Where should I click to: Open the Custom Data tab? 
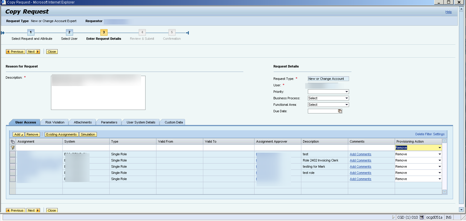[173, 122]
